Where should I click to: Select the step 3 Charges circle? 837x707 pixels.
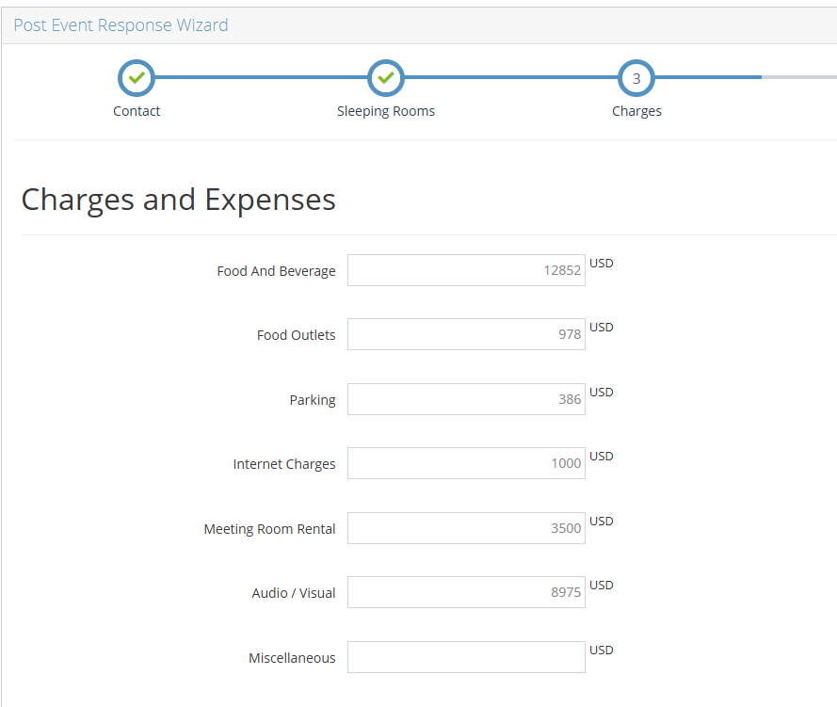[636, 78]
